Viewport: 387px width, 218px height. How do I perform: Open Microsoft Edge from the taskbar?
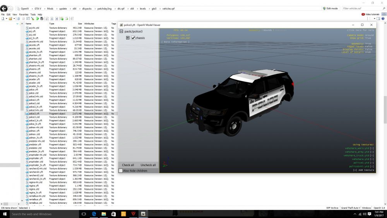pos(94,214)
